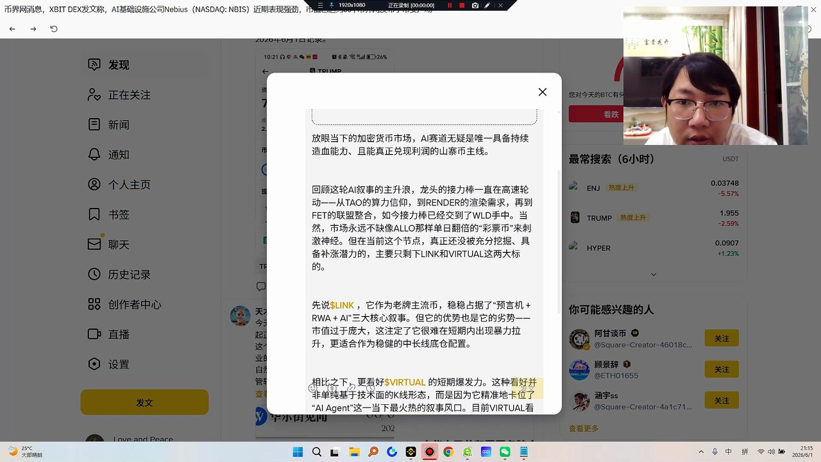Close the recorder toolbar
Screen dimensions: 821x462
coord(502,5)
